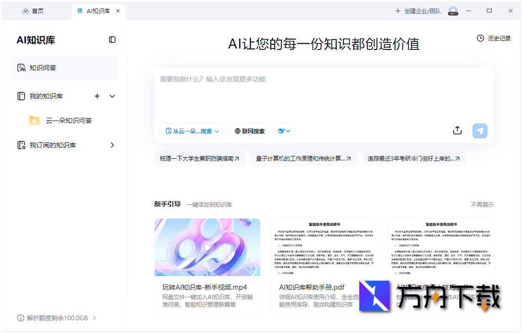Viewport: 522px width, 333px height.
Task: Toggle 联网搜索 web search mode
Action: (249, 130)
